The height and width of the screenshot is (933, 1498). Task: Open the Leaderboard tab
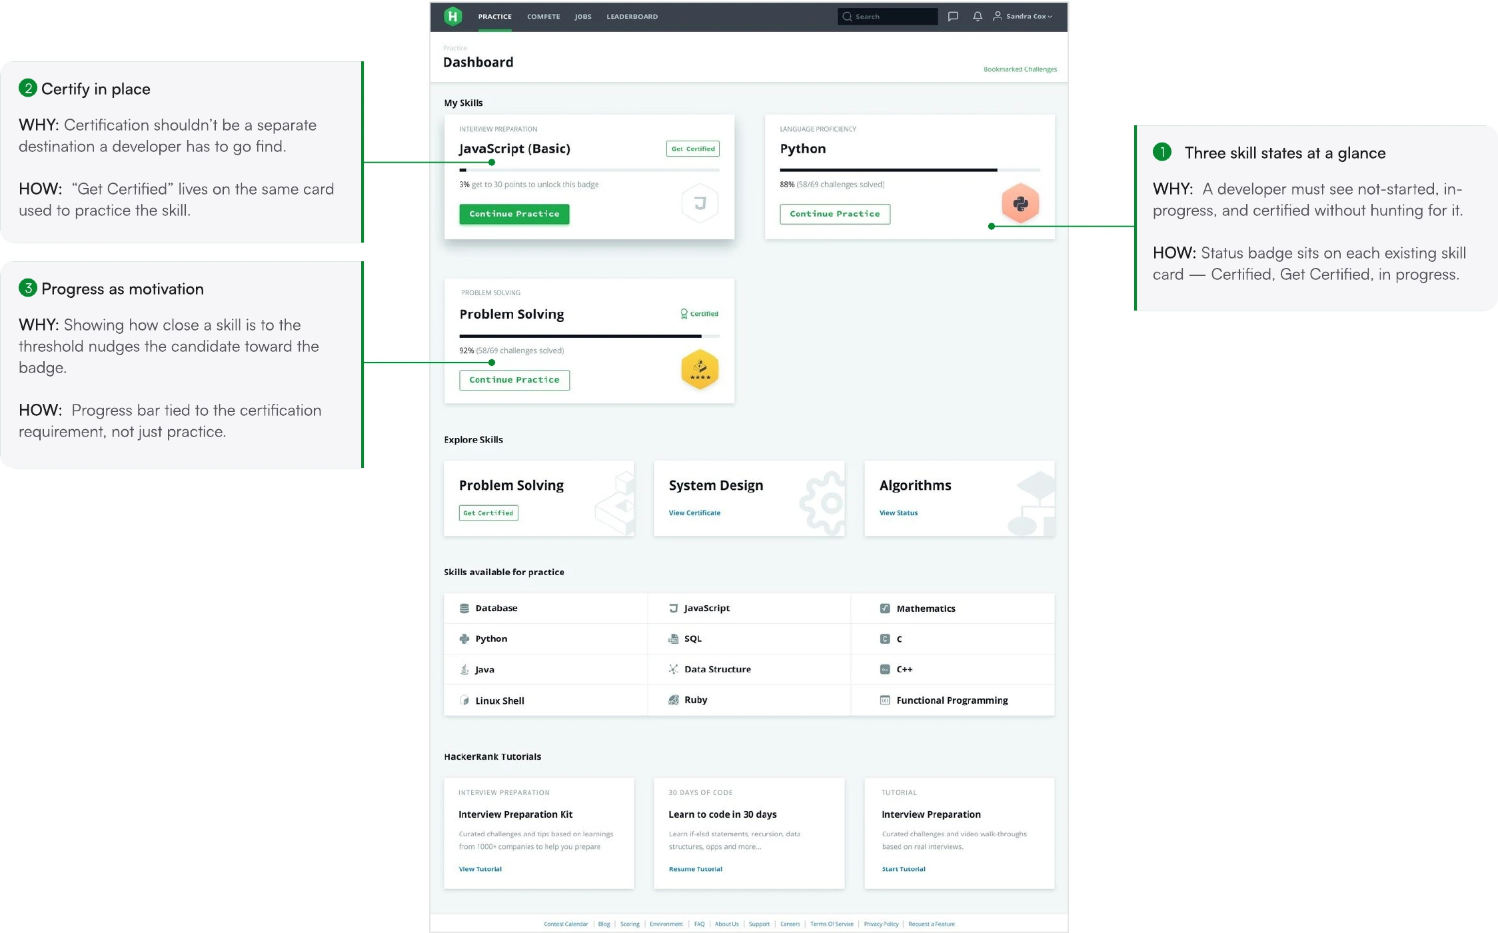click(632, 17)
